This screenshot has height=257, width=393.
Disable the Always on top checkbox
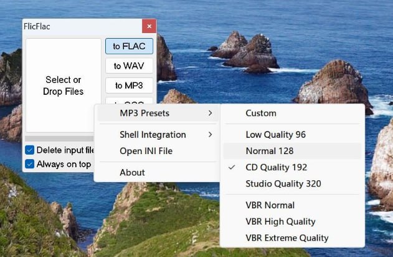30,164
